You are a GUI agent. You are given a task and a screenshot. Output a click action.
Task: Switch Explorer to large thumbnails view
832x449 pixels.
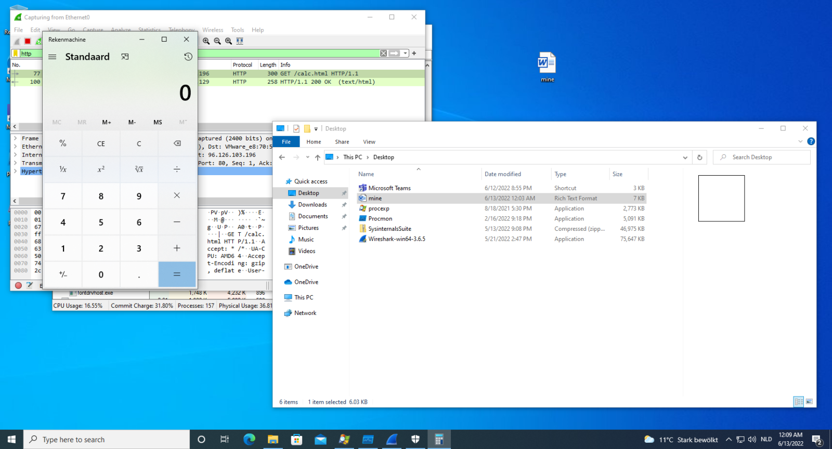point(809,402)
